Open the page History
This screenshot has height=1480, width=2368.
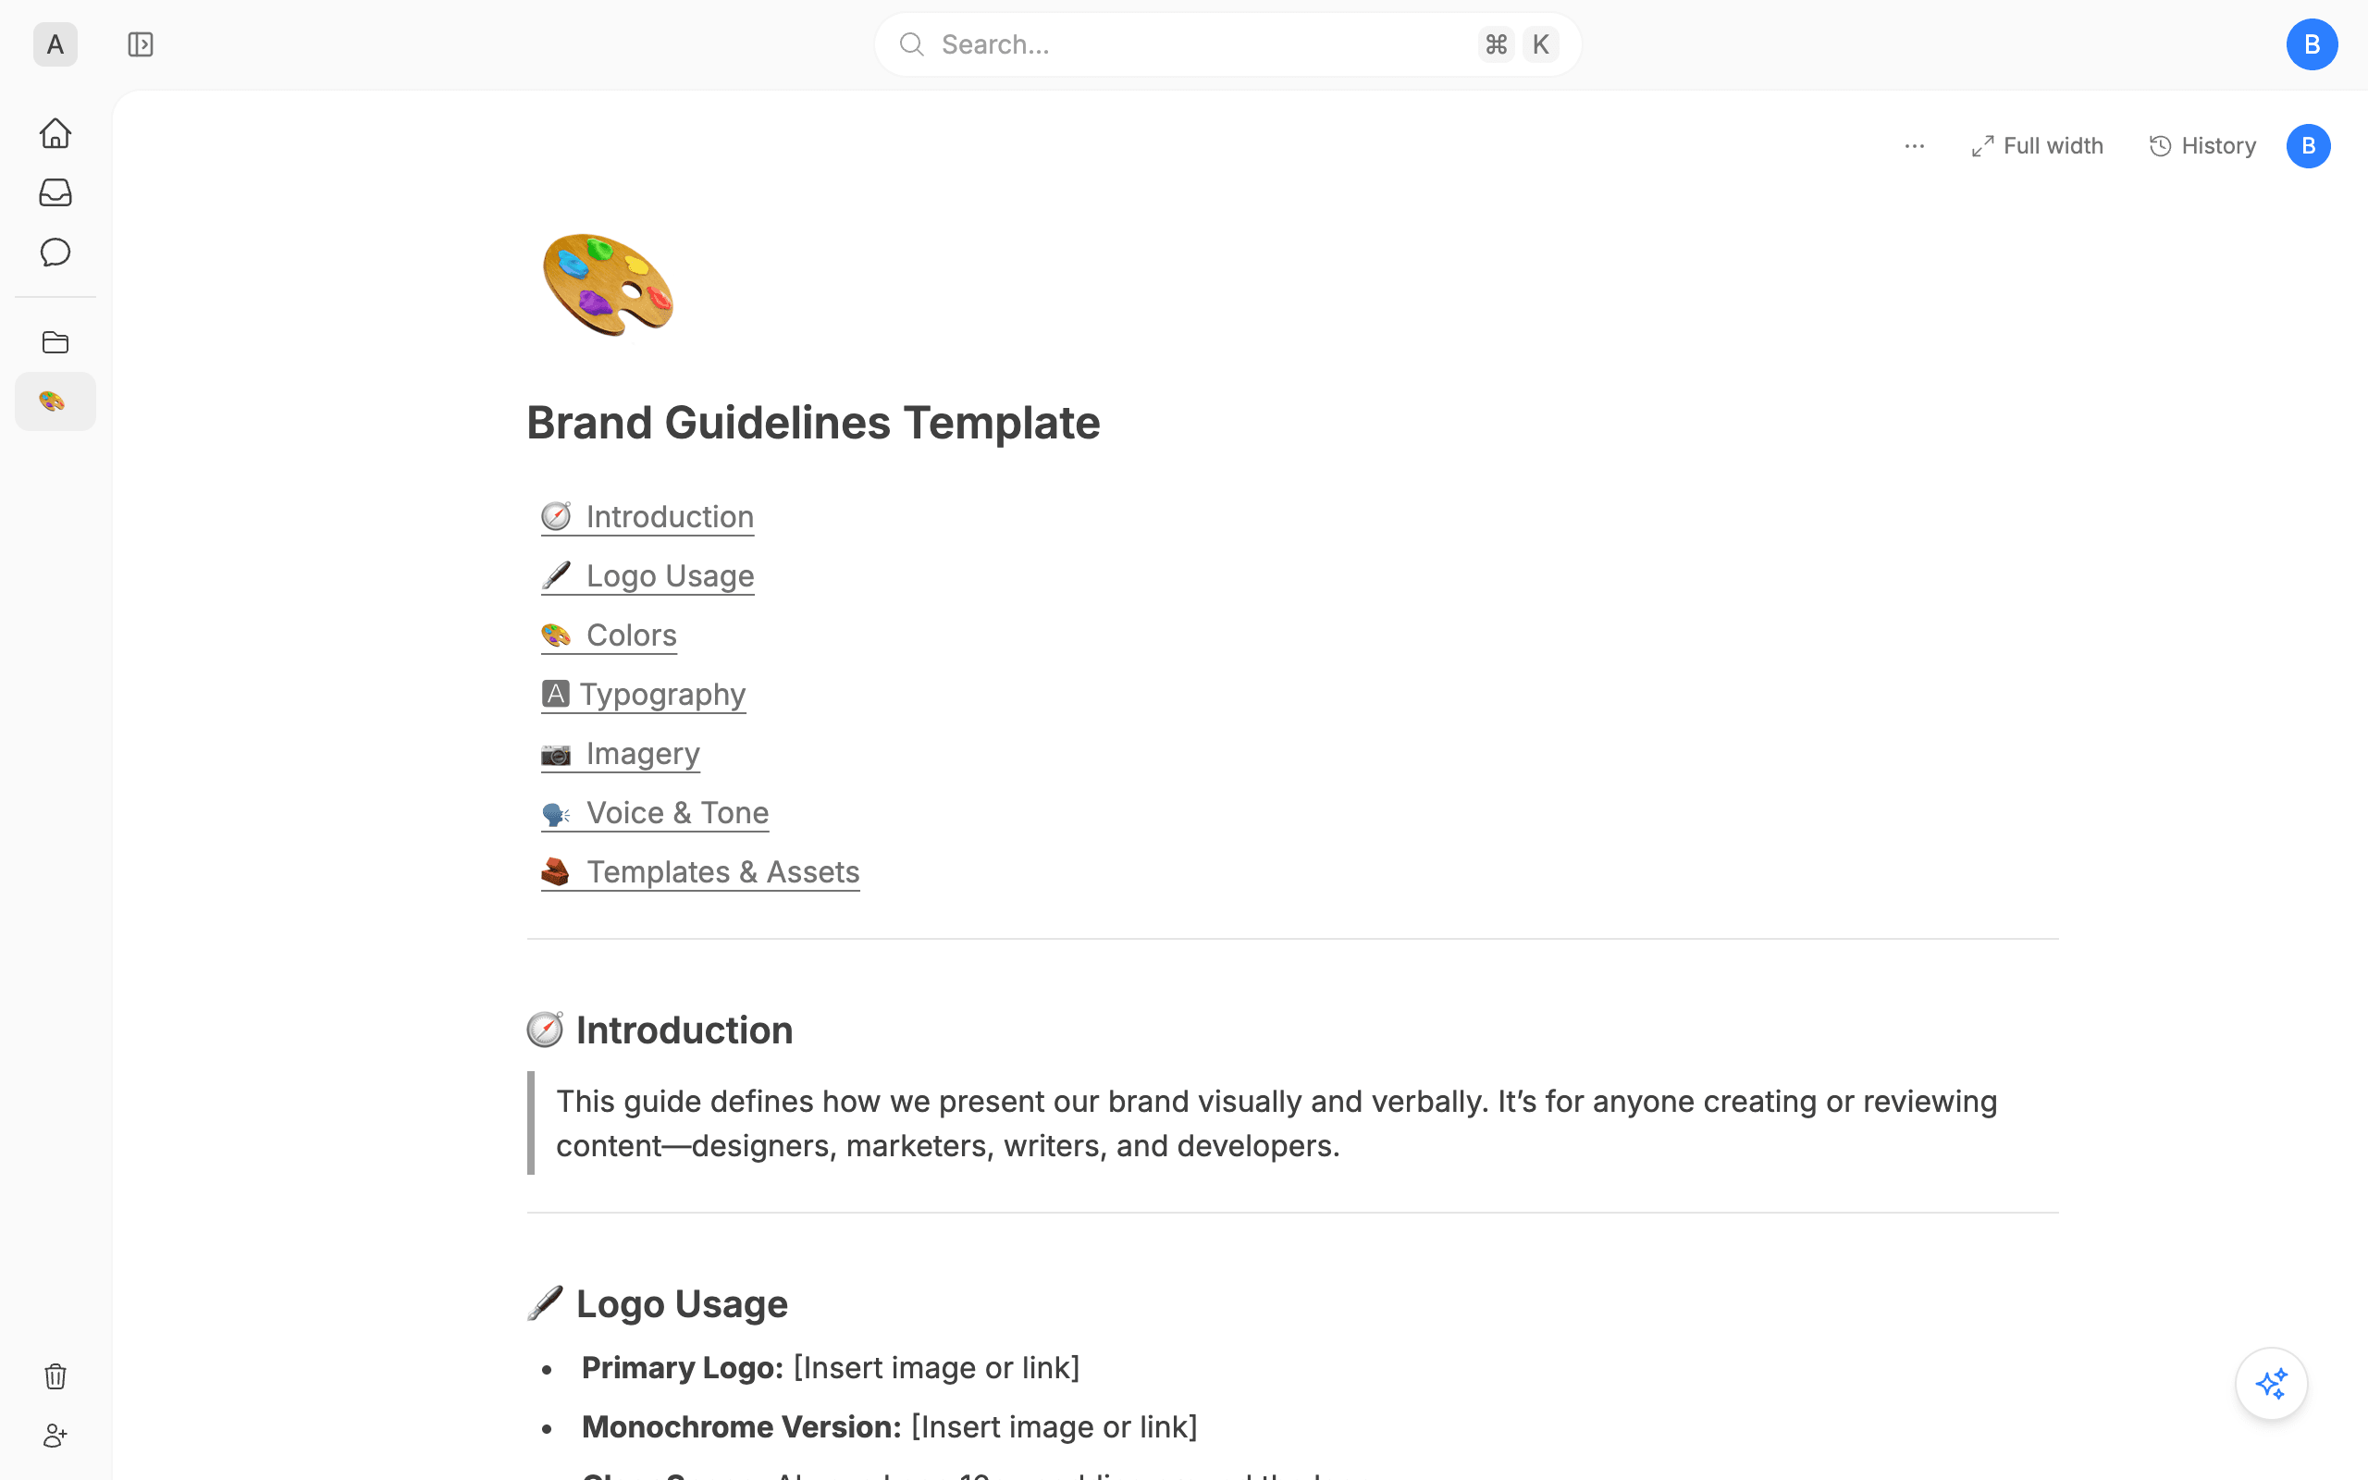[2202, 146]
